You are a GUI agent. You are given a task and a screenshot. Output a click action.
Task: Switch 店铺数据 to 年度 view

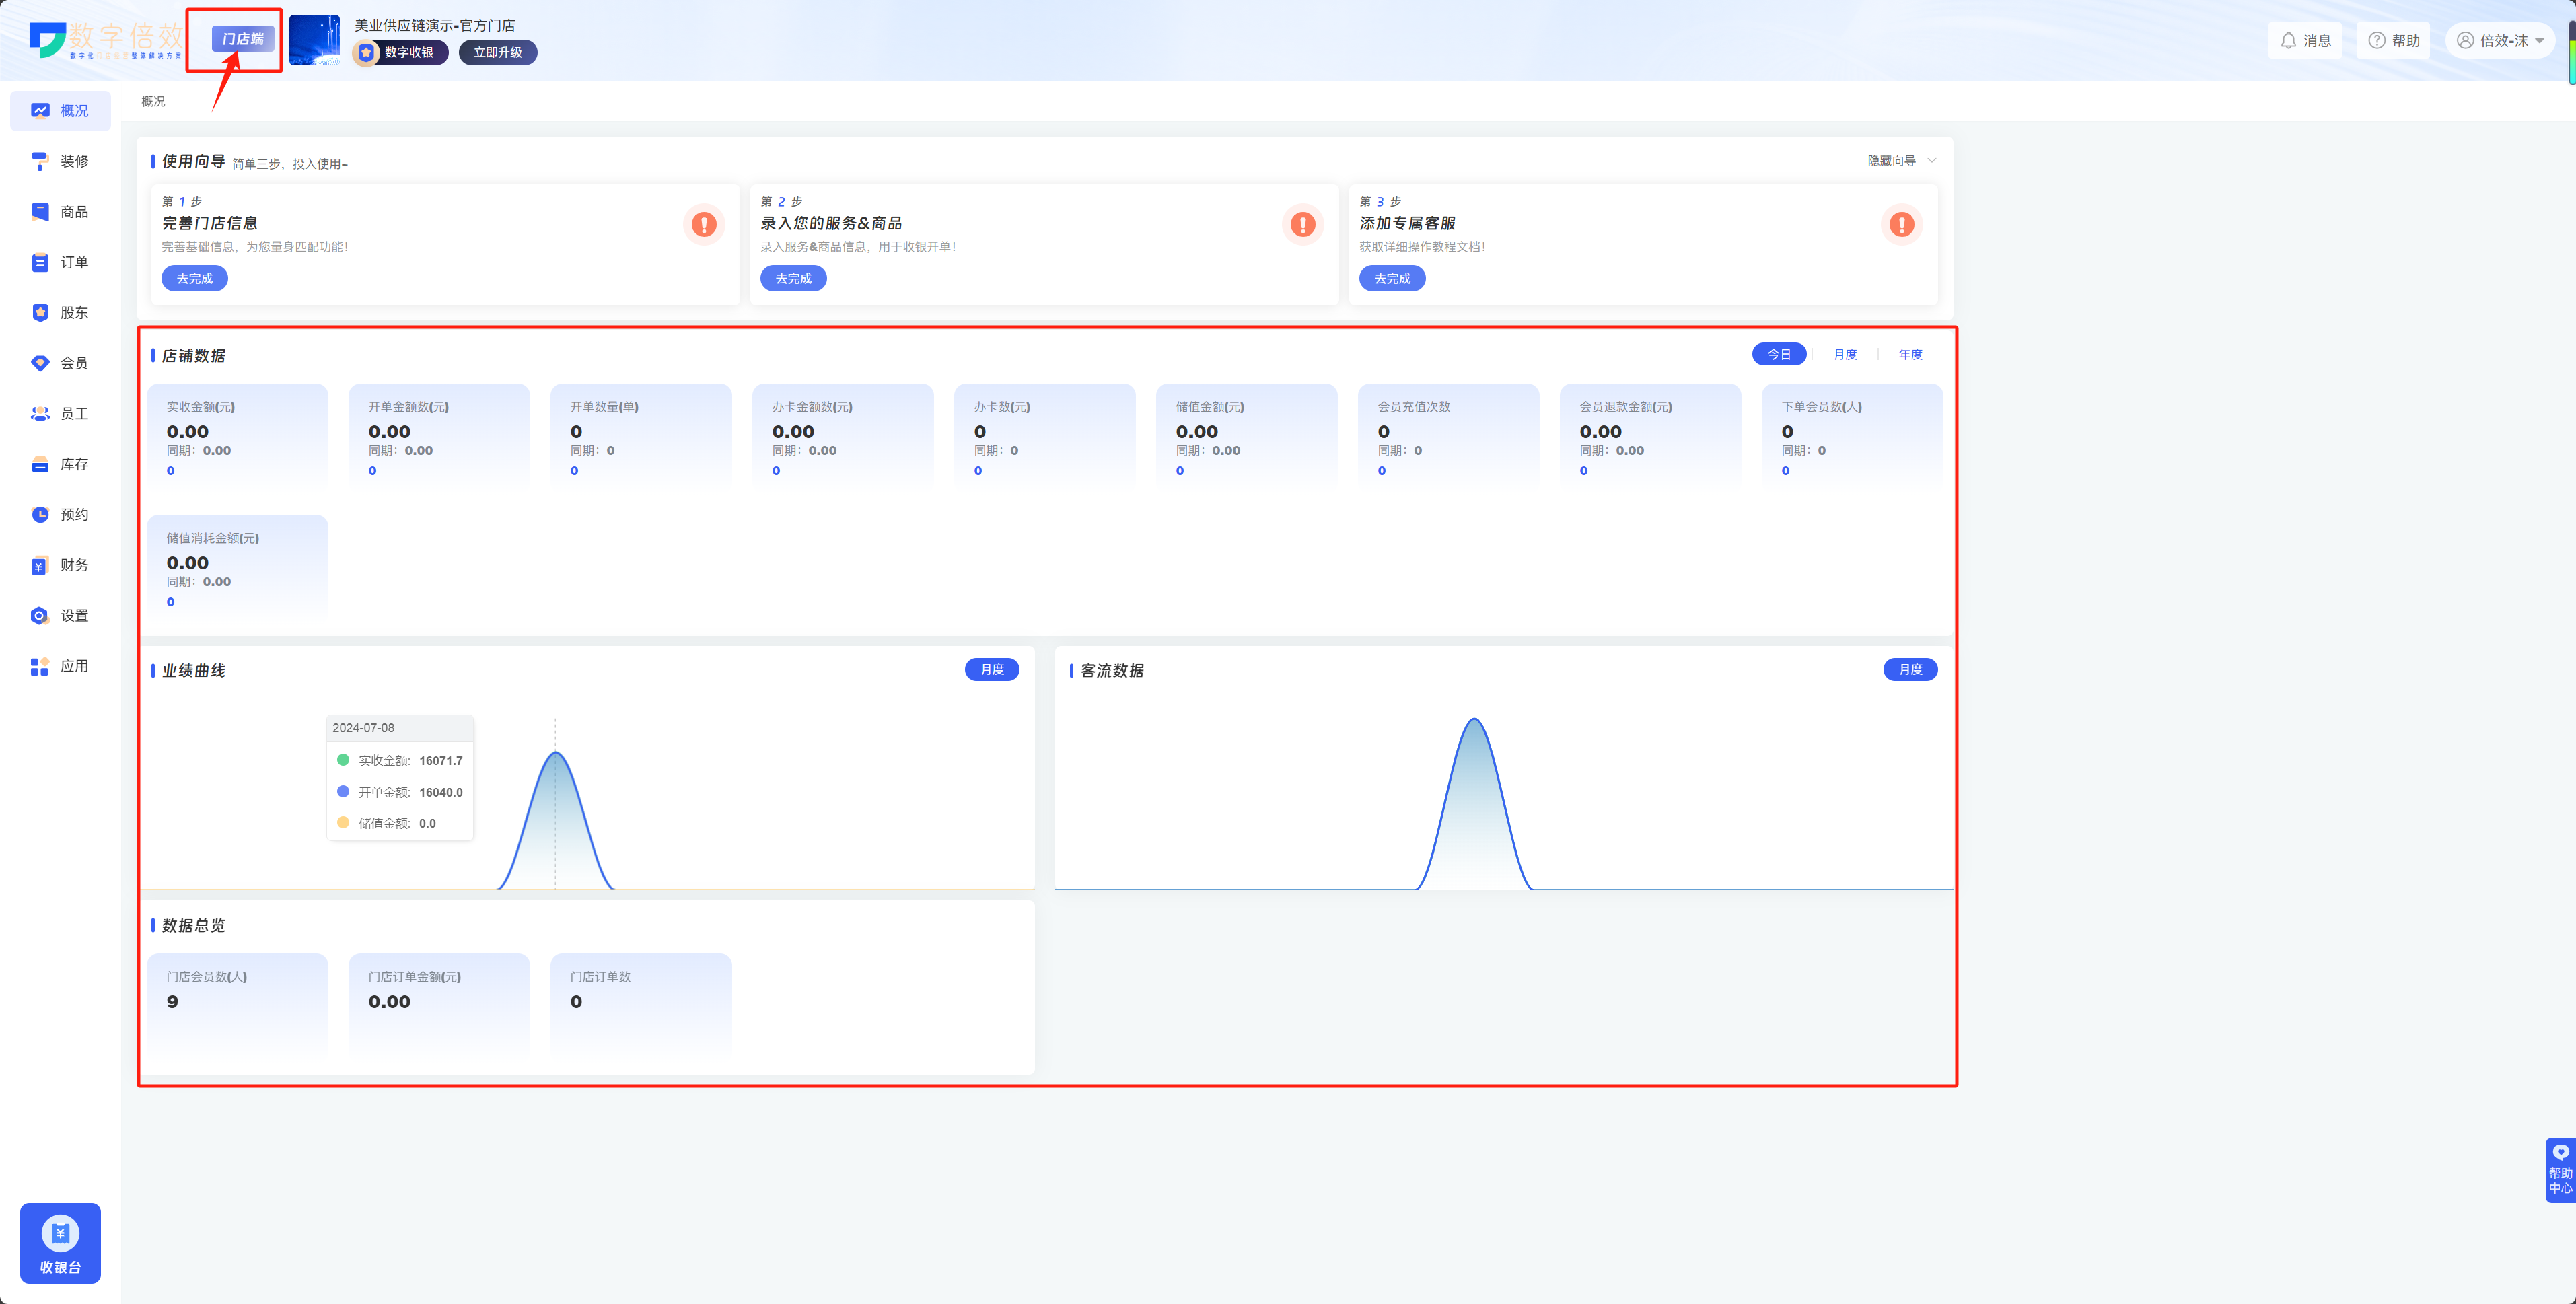coord(1910,355)
